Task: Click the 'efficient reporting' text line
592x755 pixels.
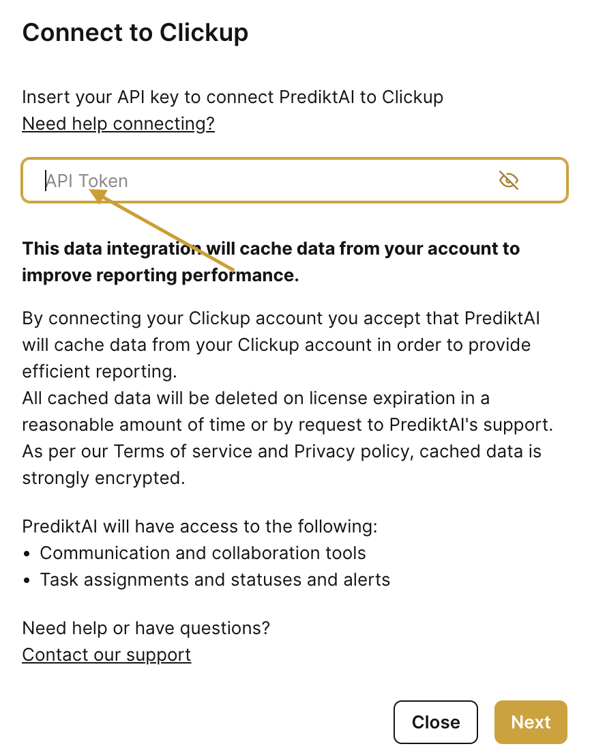Action: [x=100, y=371]
